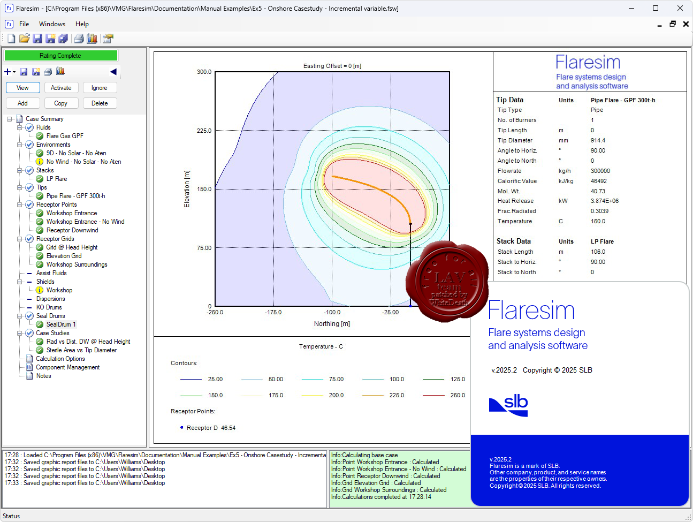Open the Windows menu
The height and width of the screenshot is (522, 693).
(x=52, y=24)
